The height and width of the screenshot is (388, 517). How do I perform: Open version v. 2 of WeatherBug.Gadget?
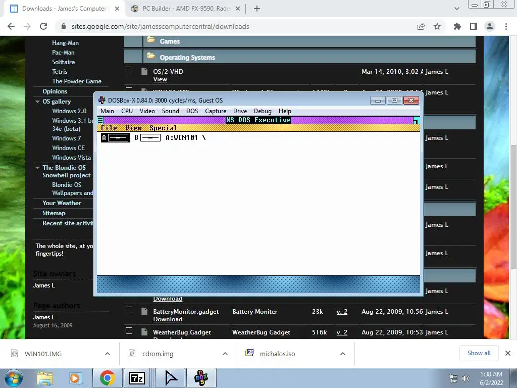tap(342, 332)
